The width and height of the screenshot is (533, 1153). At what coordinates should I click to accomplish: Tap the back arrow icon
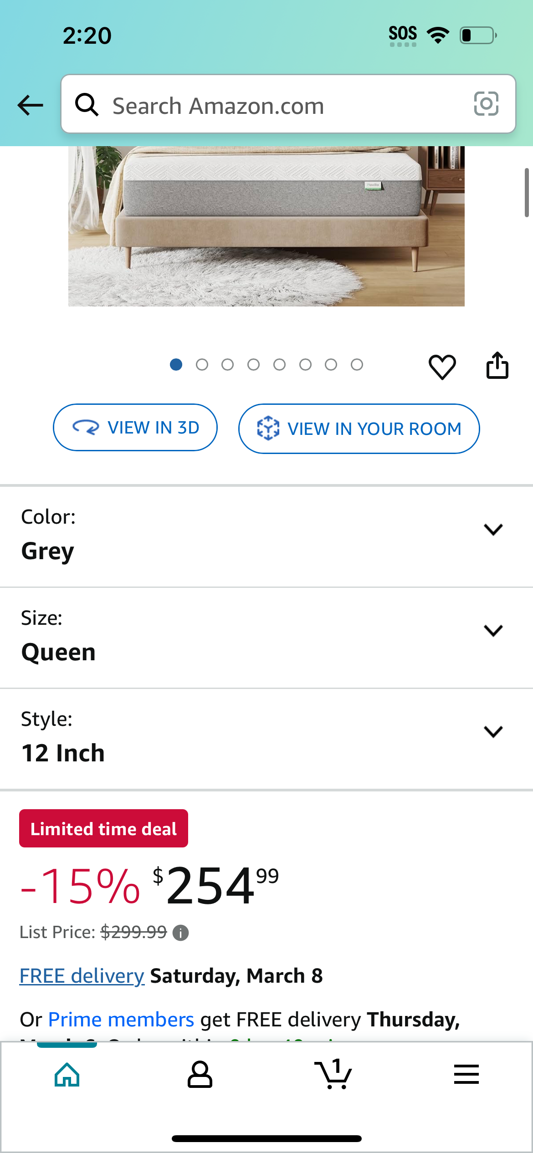30,105
